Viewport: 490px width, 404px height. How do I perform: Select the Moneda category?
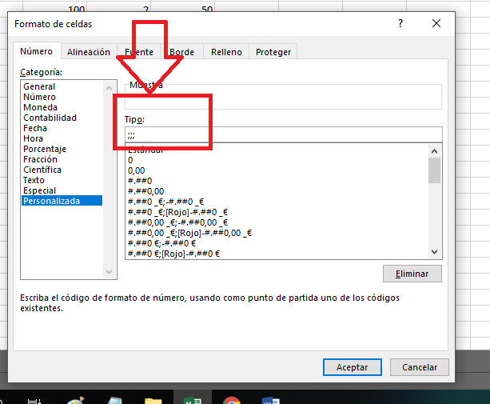click(62, 107)
